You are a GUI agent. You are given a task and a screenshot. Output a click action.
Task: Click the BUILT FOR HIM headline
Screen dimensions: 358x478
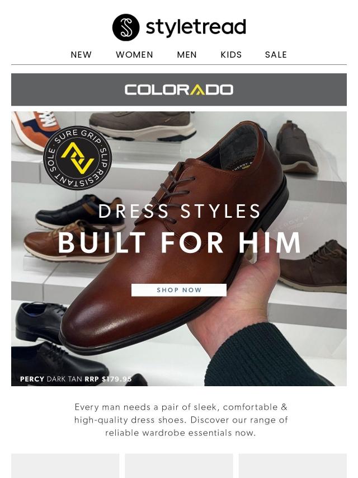tap(179, 243)
